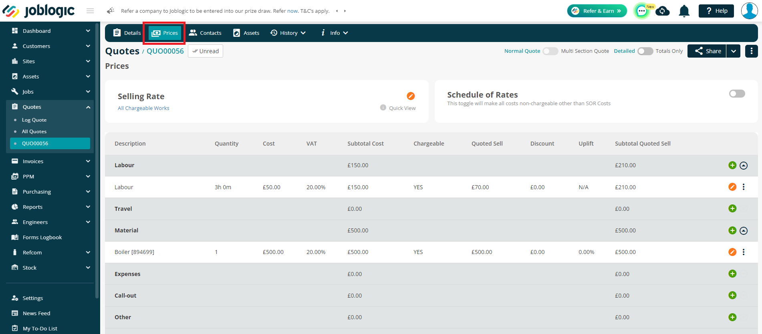This screenshot has height=334, width=762.
Task: Select QUO00056 in the sidebar
Action: click(50, 143)
